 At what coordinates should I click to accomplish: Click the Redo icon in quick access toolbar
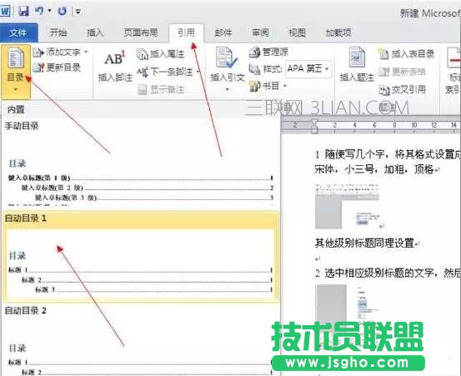(x=62, y=11)
